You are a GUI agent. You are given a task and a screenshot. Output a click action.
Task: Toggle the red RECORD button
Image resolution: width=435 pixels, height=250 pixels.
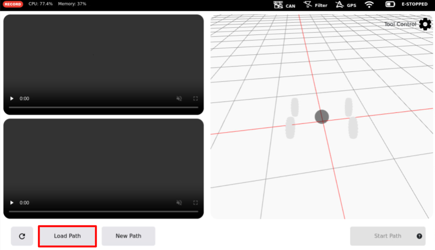(13, 4)
